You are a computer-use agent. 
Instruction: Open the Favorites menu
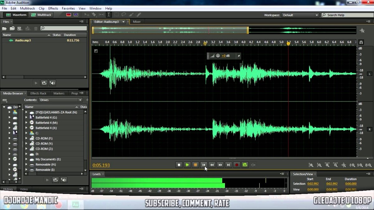(68, 8)
